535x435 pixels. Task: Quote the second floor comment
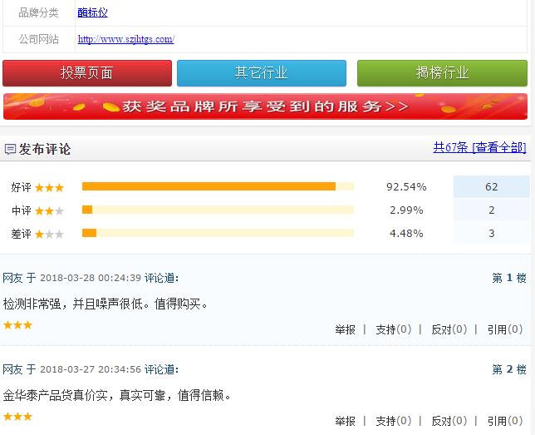pos(505,421)
